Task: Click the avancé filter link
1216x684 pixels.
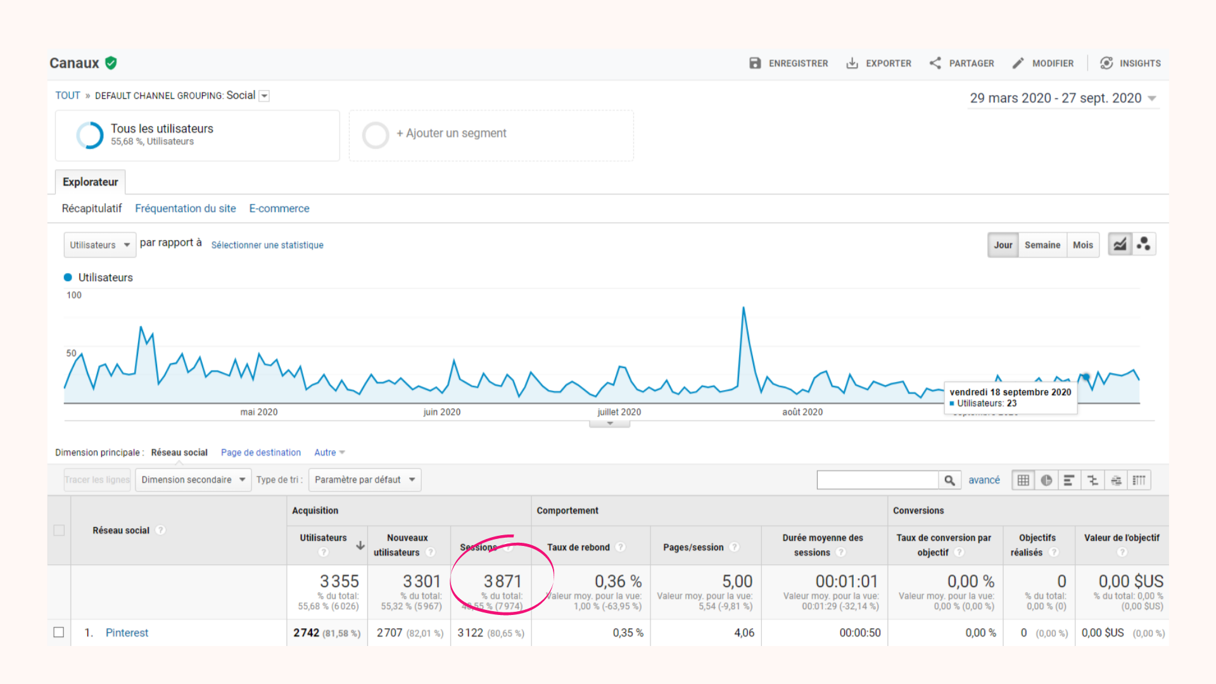Action: pos(984,480)
